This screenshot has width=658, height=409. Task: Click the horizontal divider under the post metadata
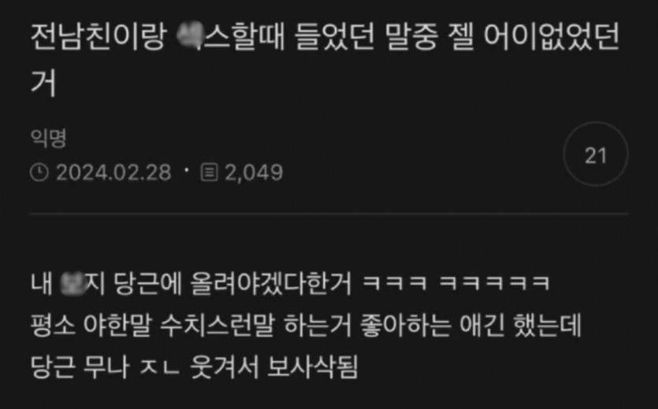coord(329,214)
